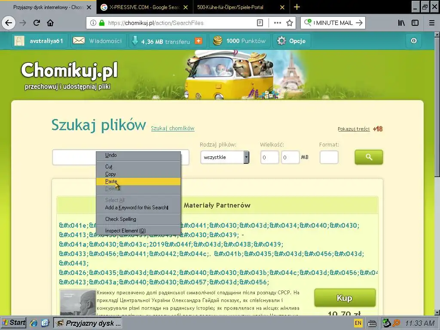Open Opcje gear settings

291,41
